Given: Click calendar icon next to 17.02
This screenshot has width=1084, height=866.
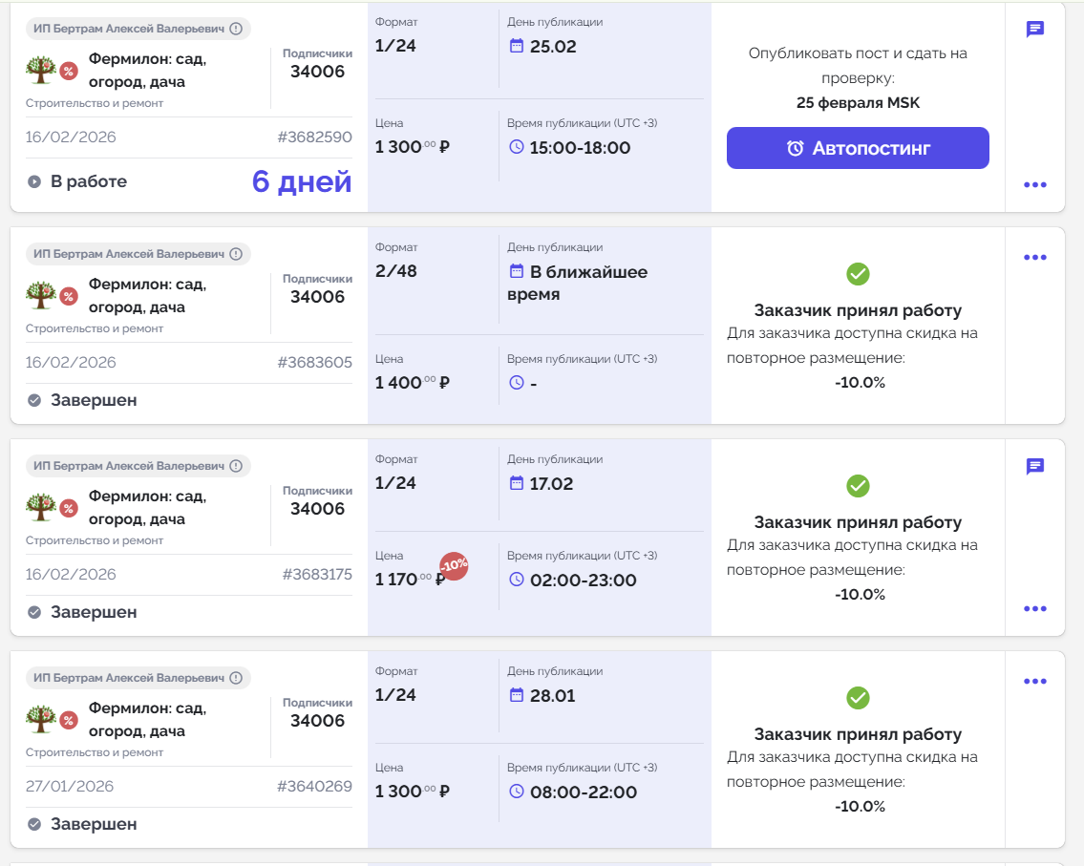Looking at the screenshot, I should [x=517, y=483].
